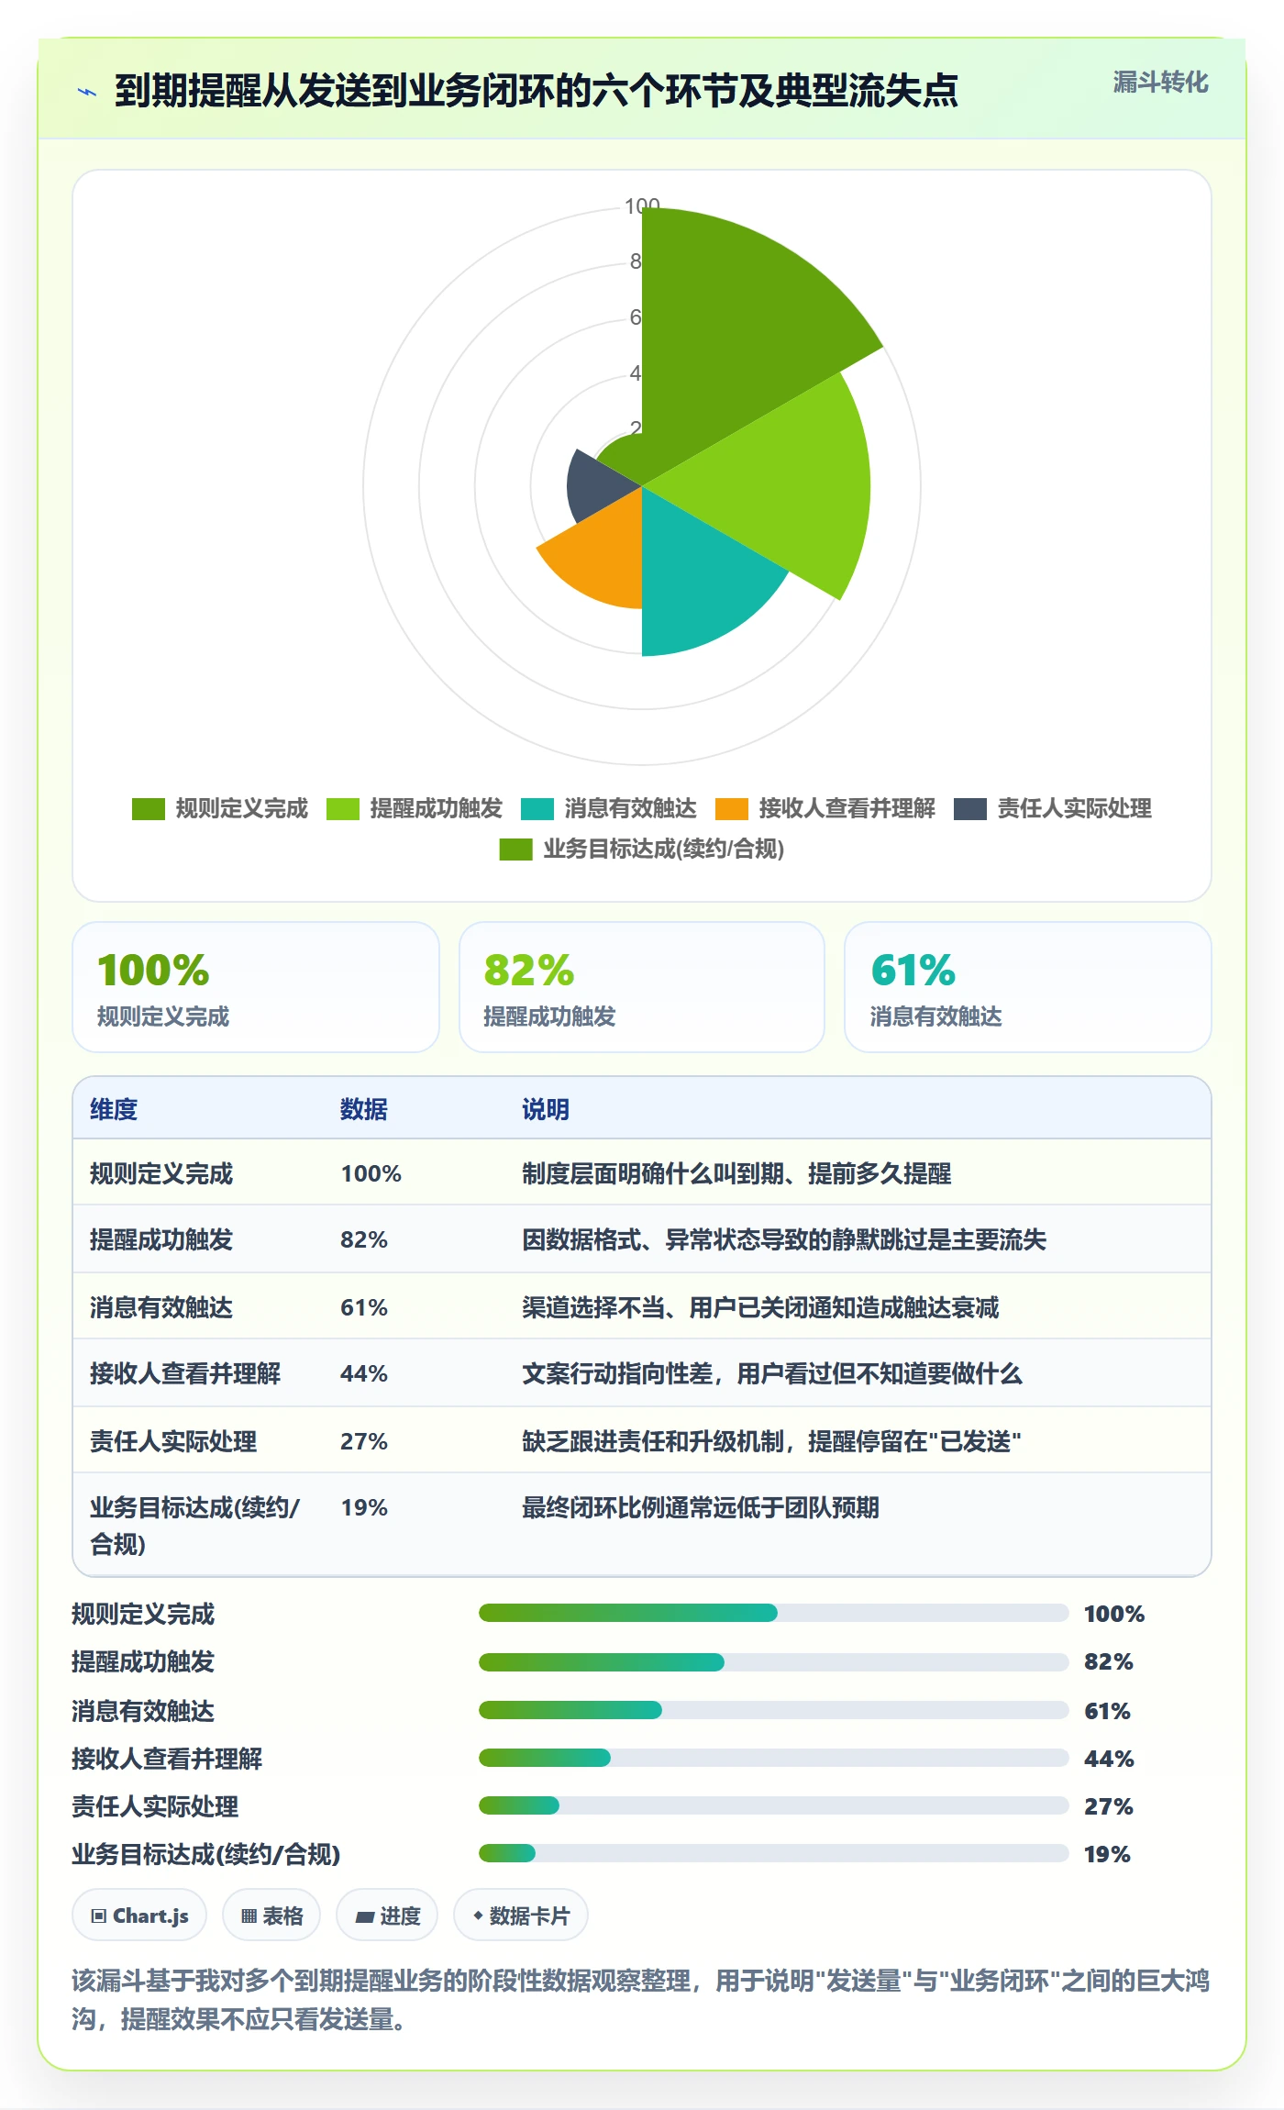Click text 渠道选择不当、用户已关闭通知造成触达衰减
The height and width of the screenshot is (2110, 1284).
(760, 1307)
